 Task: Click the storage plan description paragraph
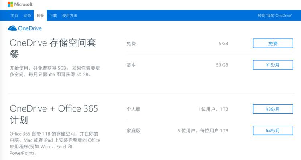click(x=55, y=71)
